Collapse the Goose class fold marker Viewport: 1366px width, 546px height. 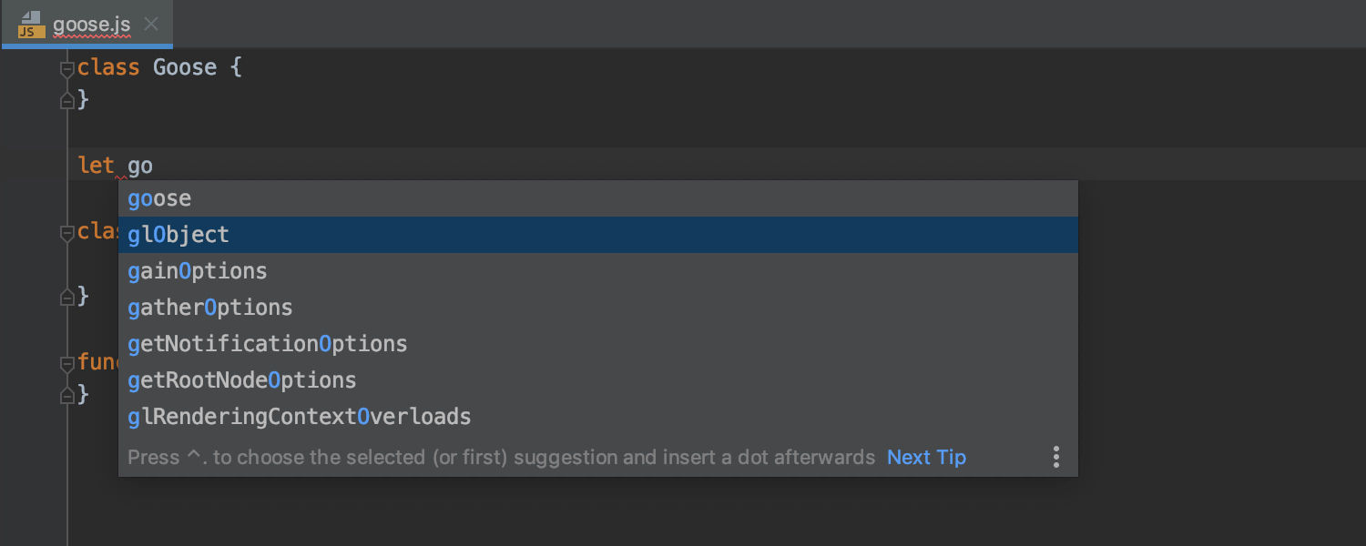pos(66,68)
